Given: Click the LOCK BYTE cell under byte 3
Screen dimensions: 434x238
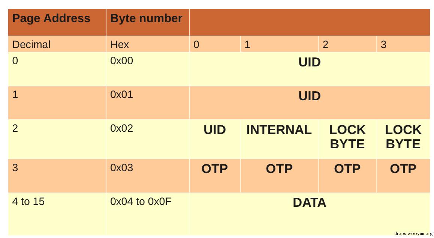Looking at the screenshot, I should [403, 137].
